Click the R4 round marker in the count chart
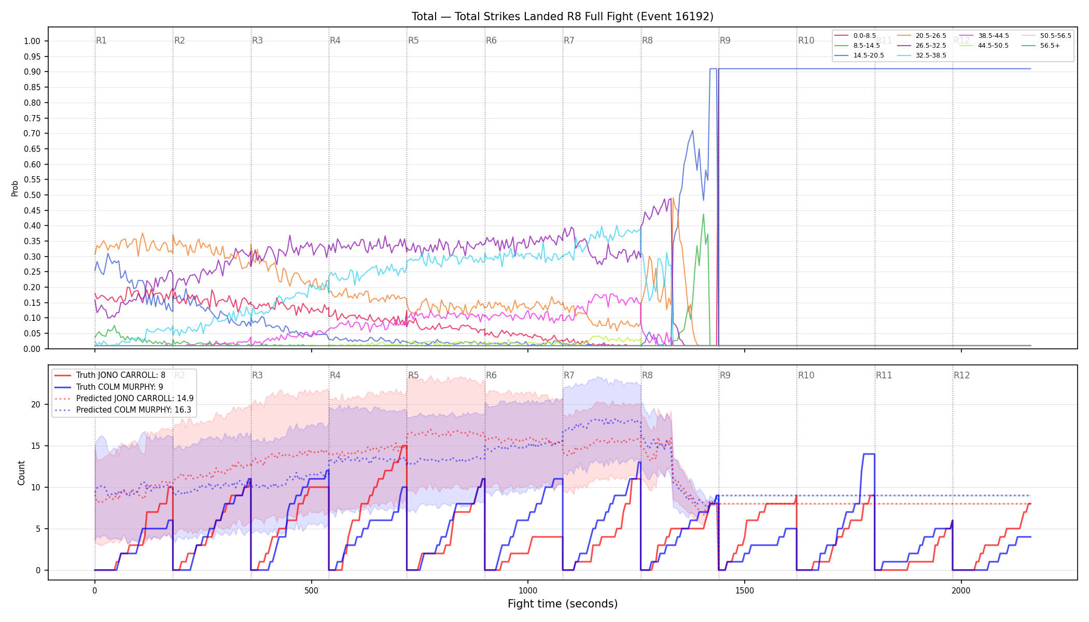 pos(335,375)
